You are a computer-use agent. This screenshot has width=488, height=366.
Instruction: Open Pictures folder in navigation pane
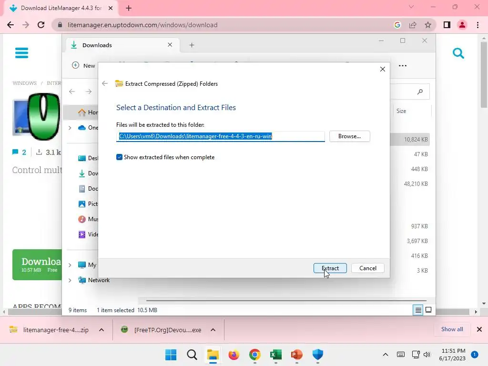[x=88, y=204]
